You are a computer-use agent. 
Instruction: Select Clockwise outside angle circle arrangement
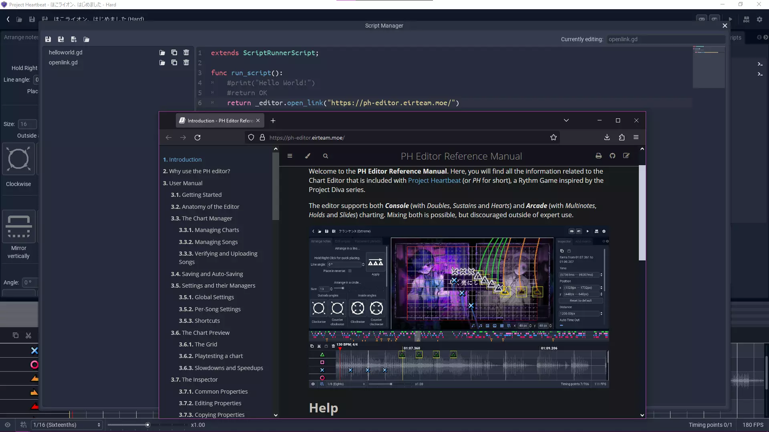(x=18, y=159)
